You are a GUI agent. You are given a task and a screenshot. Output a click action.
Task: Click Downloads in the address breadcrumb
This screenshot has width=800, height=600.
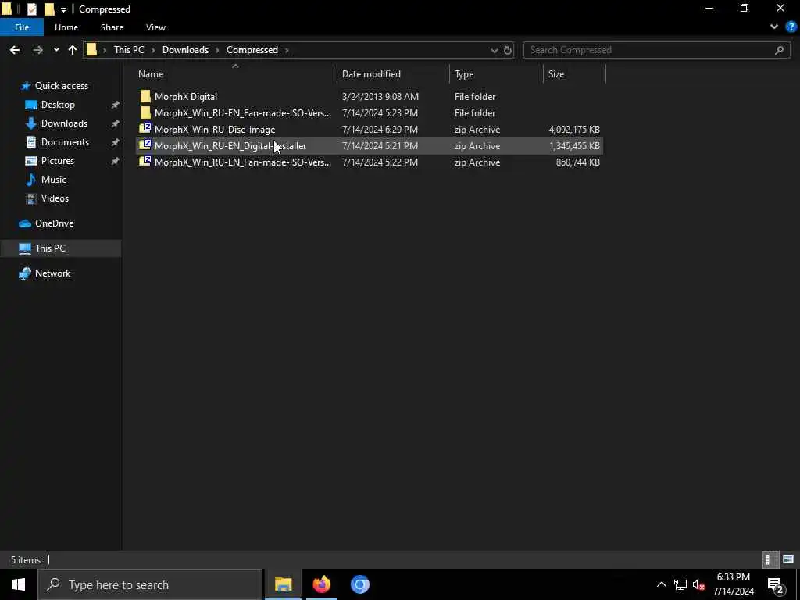pos(185,50)
